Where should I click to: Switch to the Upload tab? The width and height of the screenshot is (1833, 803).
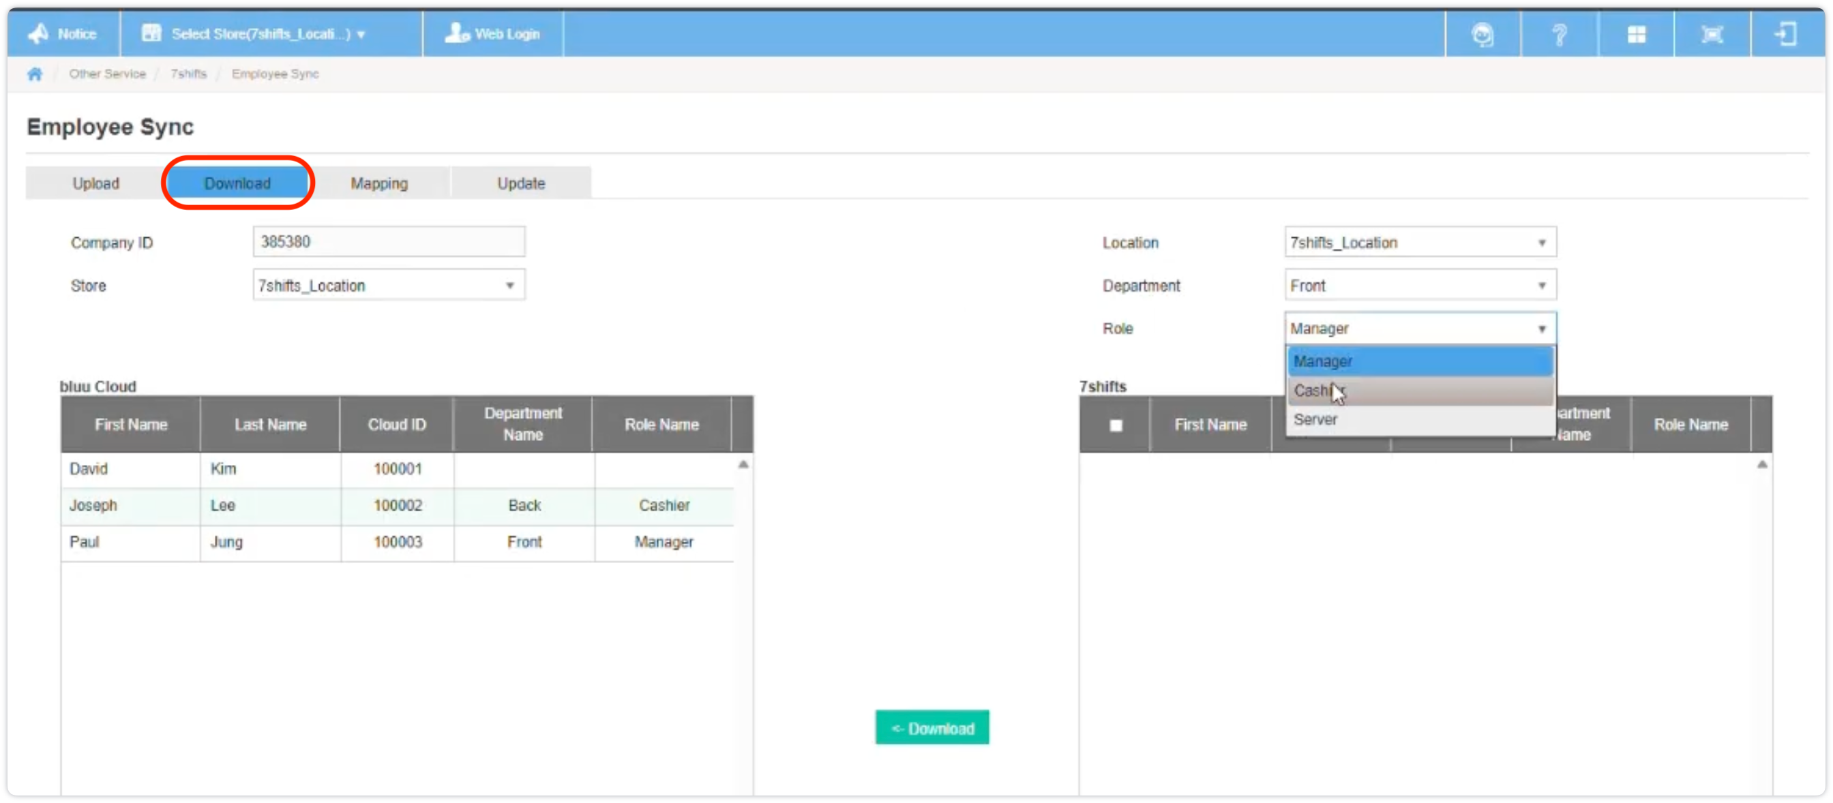click(95, 183)
